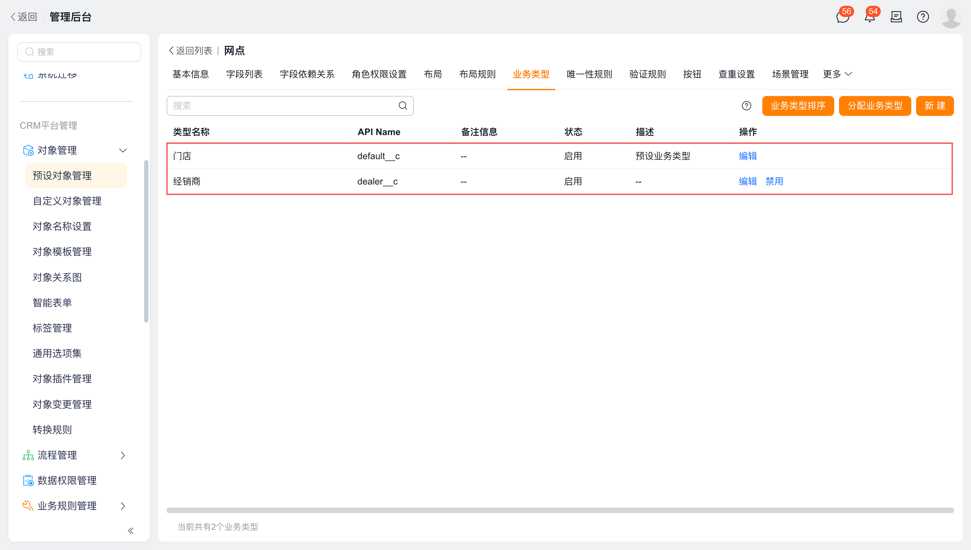Switch to the 唯一性规则 tab
The width and height of the screenshot is (971, 550).
(589, 74)
